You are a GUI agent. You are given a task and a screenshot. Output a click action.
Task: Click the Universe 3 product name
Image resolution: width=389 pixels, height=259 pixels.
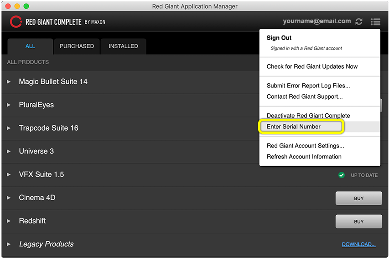(x=36, y=151)
